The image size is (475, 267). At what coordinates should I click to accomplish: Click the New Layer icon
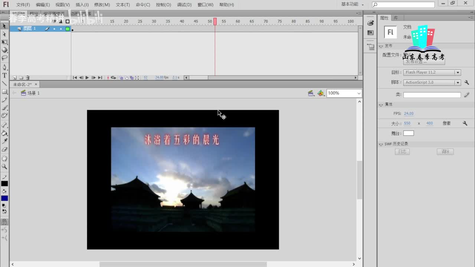15,78
